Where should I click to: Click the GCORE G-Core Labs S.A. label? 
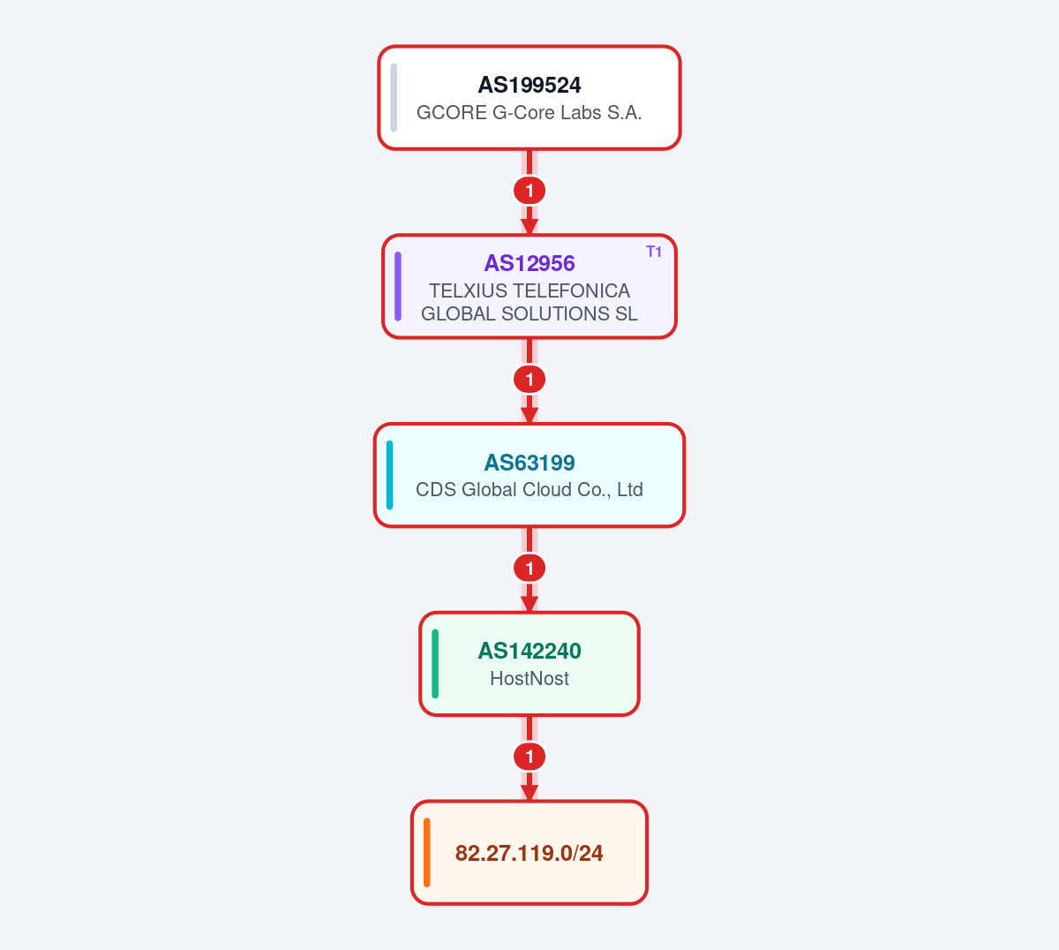[529, 113]
